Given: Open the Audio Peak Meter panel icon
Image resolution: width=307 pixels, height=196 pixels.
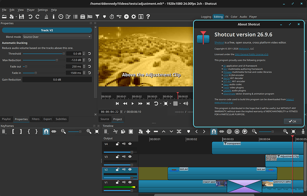Looking at the screenshot, I should tap(46, 16).
